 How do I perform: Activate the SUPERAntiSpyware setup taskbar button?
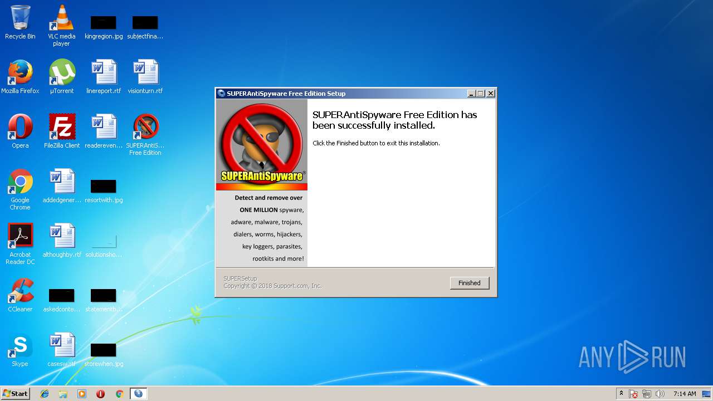pos(138,394)
